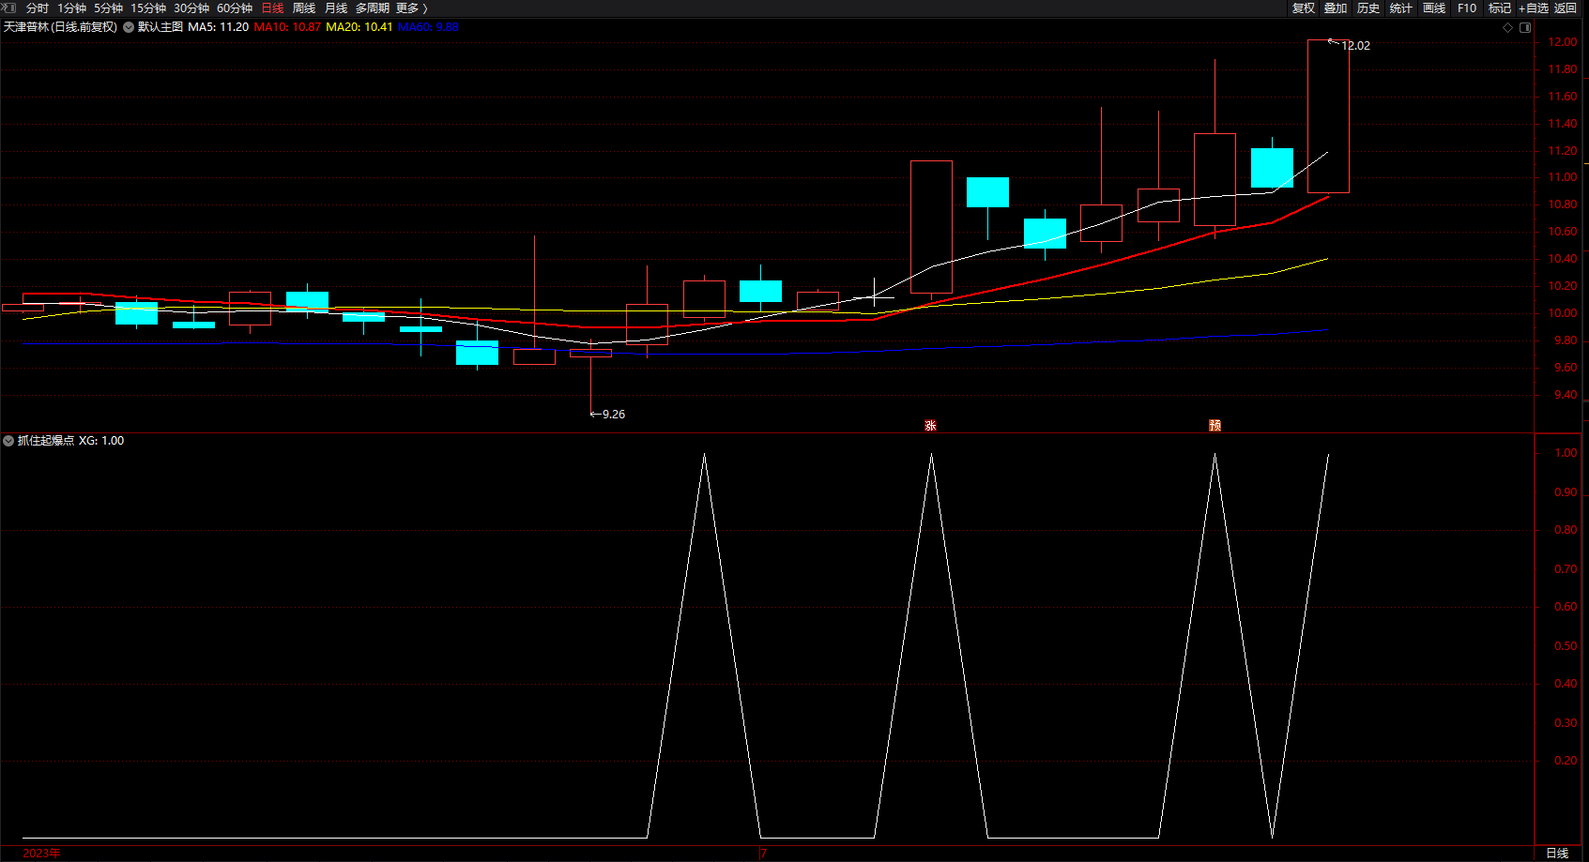Click the 日线 label at bottom-right corner
This screenshot has width=1589, height=862.
(1557, 853)
